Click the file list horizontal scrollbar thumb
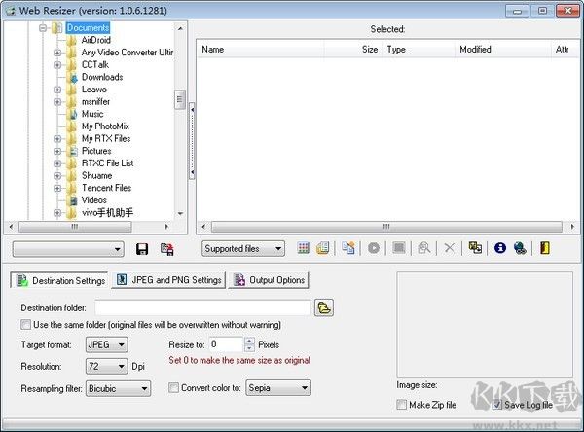This screenshot has width=584, height=432. (386, 227)
